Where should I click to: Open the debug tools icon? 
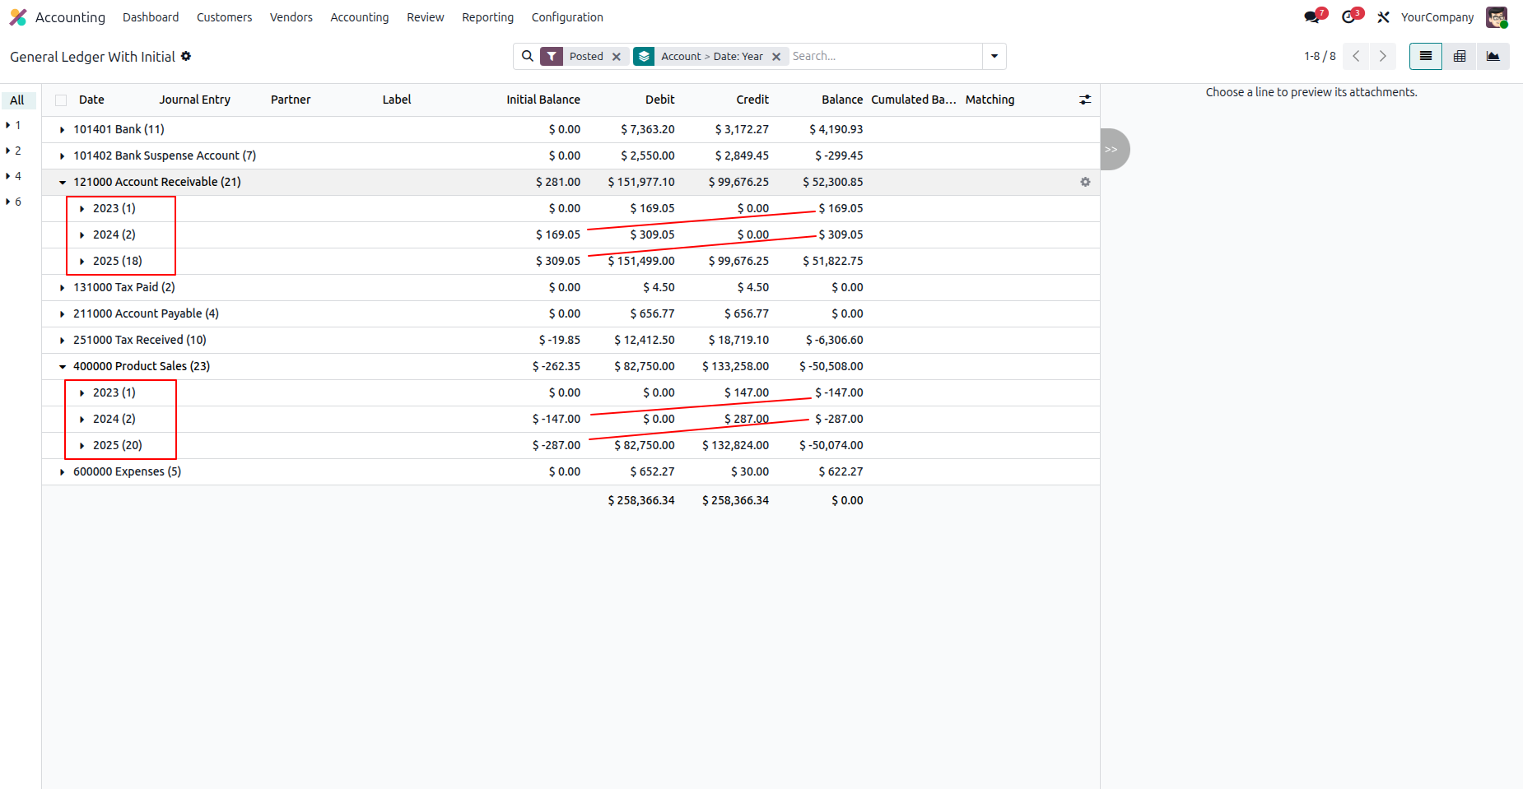[1383, 17]
